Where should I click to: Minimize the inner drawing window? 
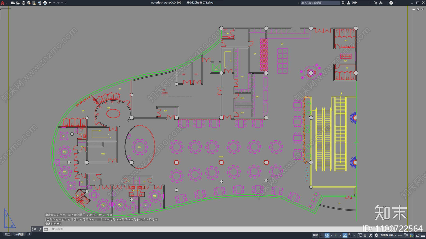coord(413,9)
